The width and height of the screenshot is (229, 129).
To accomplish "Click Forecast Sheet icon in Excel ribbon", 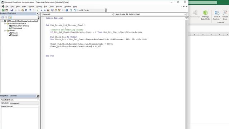I will [x=225, y=15].
